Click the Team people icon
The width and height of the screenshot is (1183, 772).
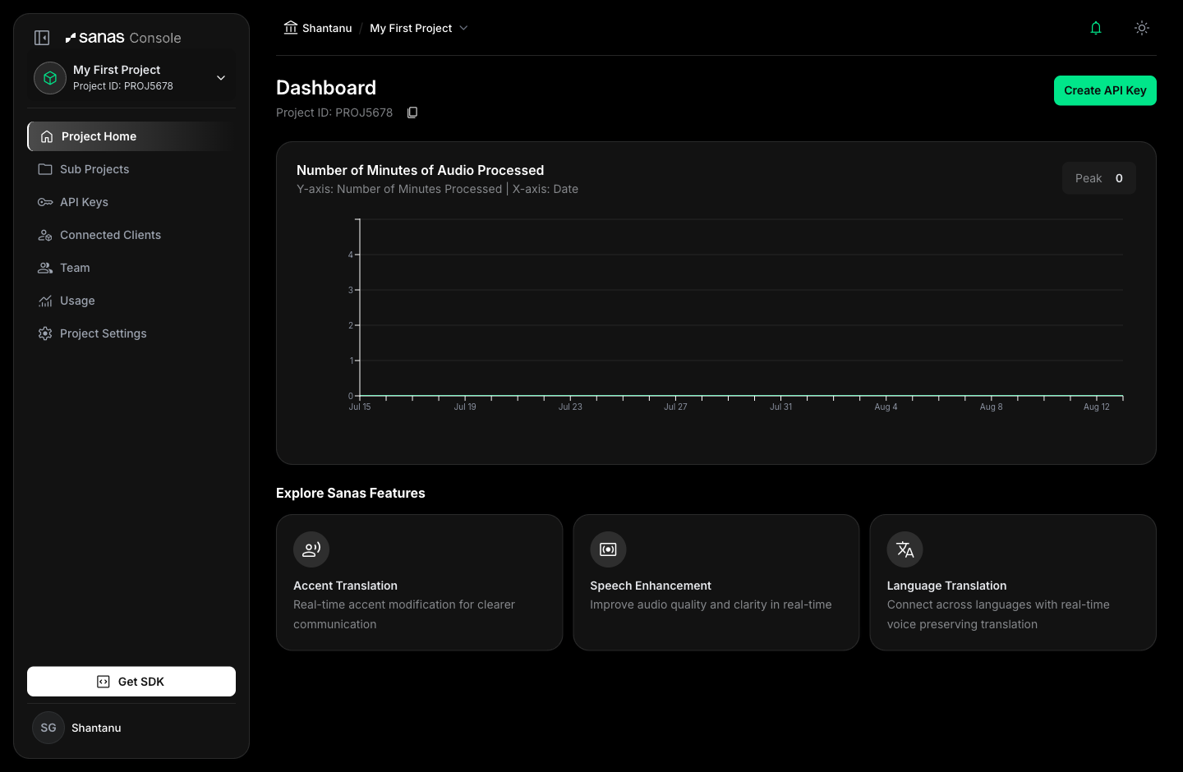point(45,268)
